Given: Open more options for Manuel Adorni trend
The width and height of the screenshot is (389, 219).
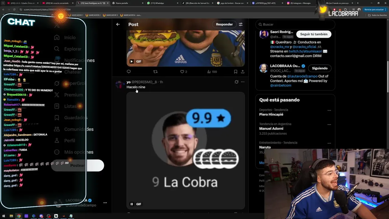Looking at the screenshot, I should point(329,125).
